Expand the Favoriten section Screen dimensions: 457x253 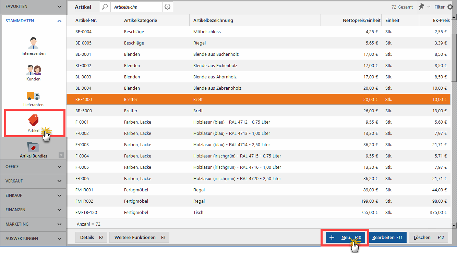point(33,7)
